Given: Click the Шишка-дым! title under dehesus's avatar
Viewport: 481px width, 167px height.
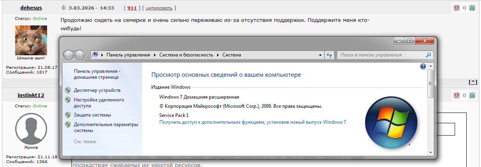Looking at the screenshot, I should pos(31,58).
